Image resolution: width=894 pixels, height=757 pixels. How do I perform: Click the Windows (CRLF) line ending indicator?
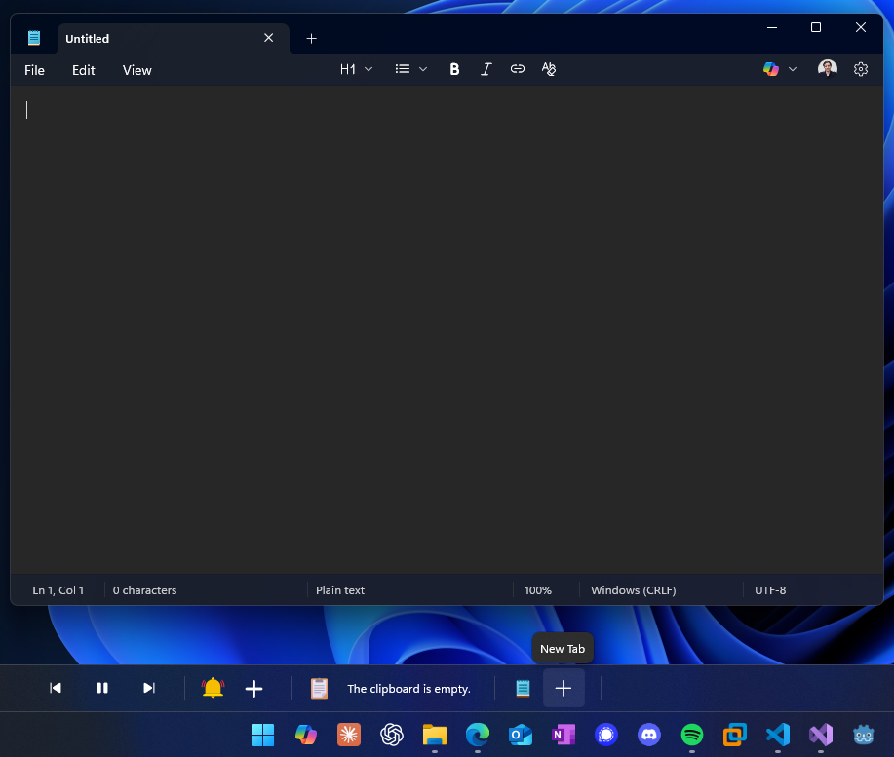(x=633, y=589)
